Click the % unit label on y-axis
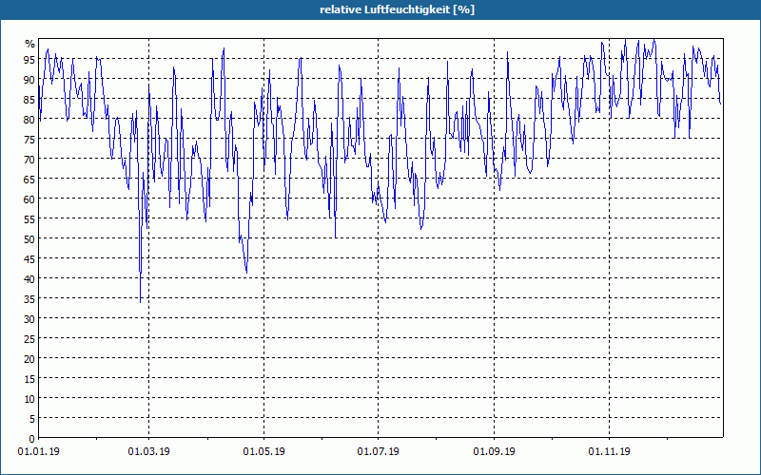The height and width of the screenshot is (475, 761). coord(30,44)
